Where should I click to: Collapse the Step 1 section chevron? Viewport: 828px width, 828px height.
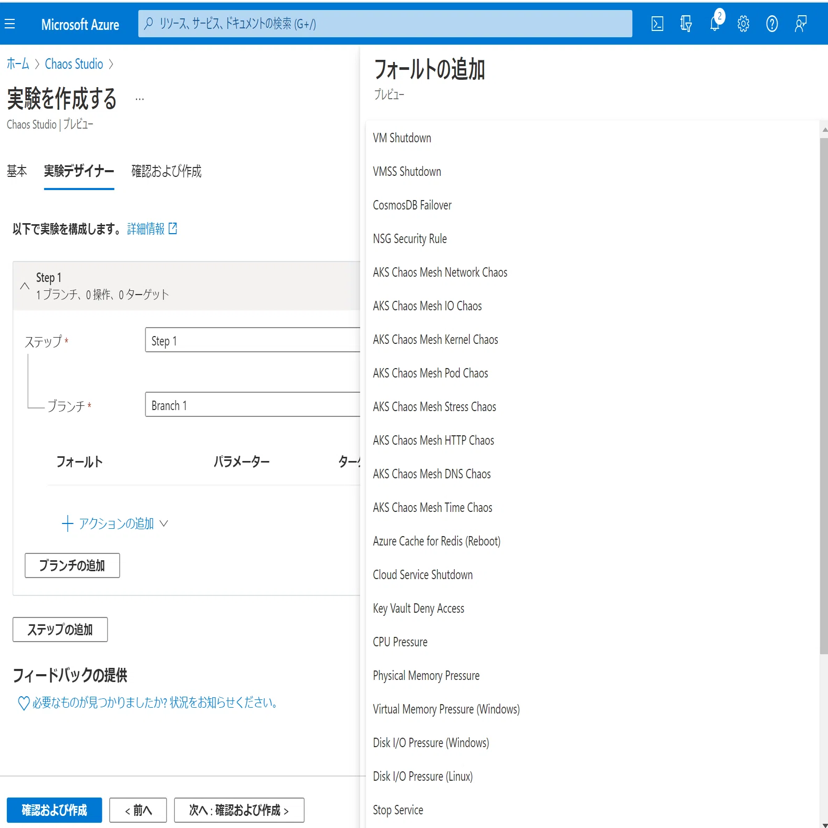[x=24, y=286]
